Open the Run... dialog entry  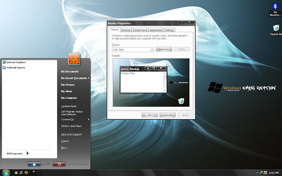(65, 148)
